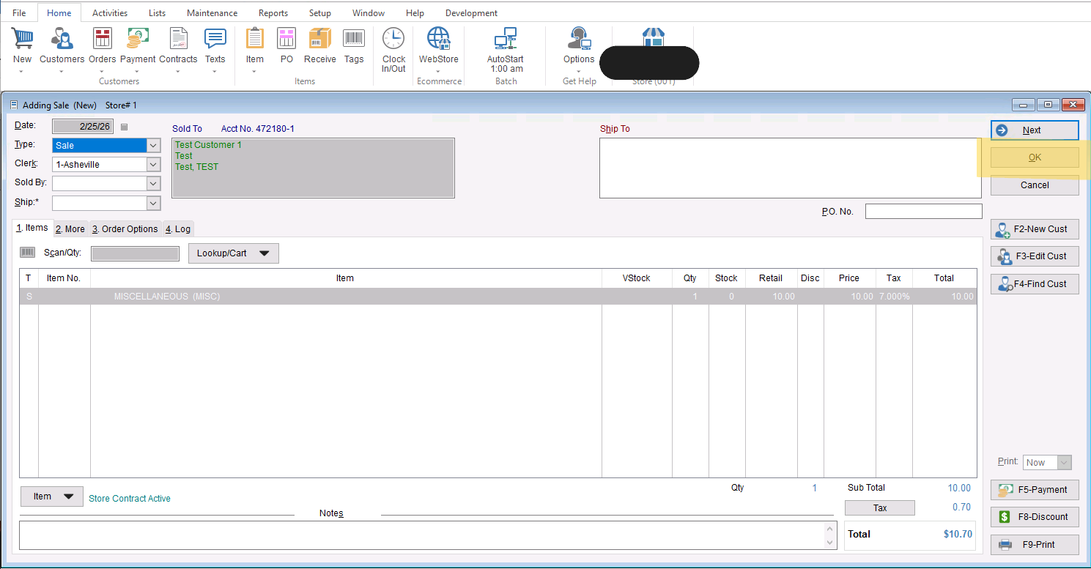Screen dimensions: 1091x569
Task: Open the Clerk dropdown list
Action: tap(153, 165)
